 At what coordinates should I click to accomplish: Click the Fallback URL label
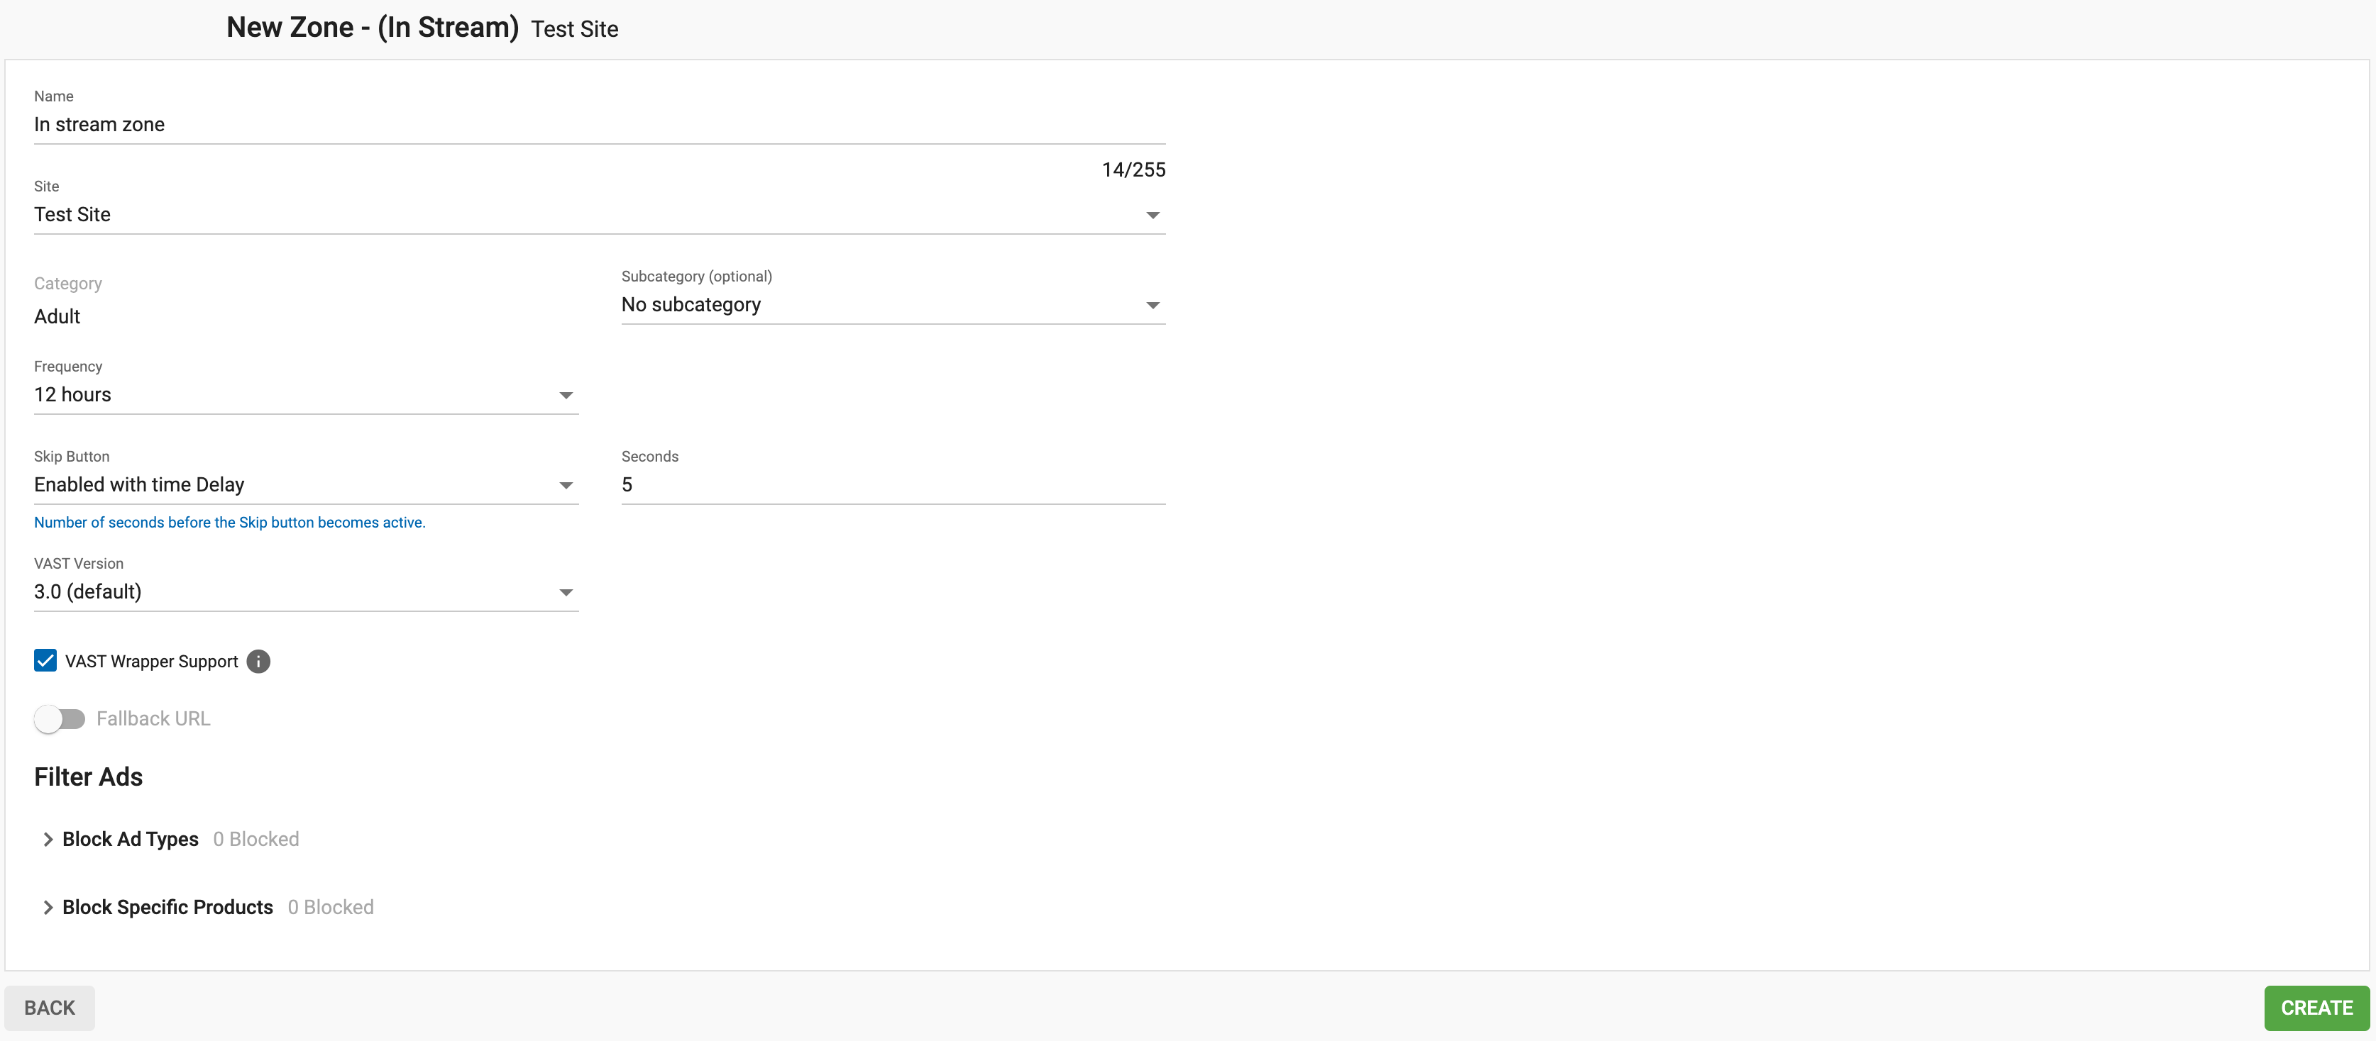pyautogui.click(x=153, y=718)
